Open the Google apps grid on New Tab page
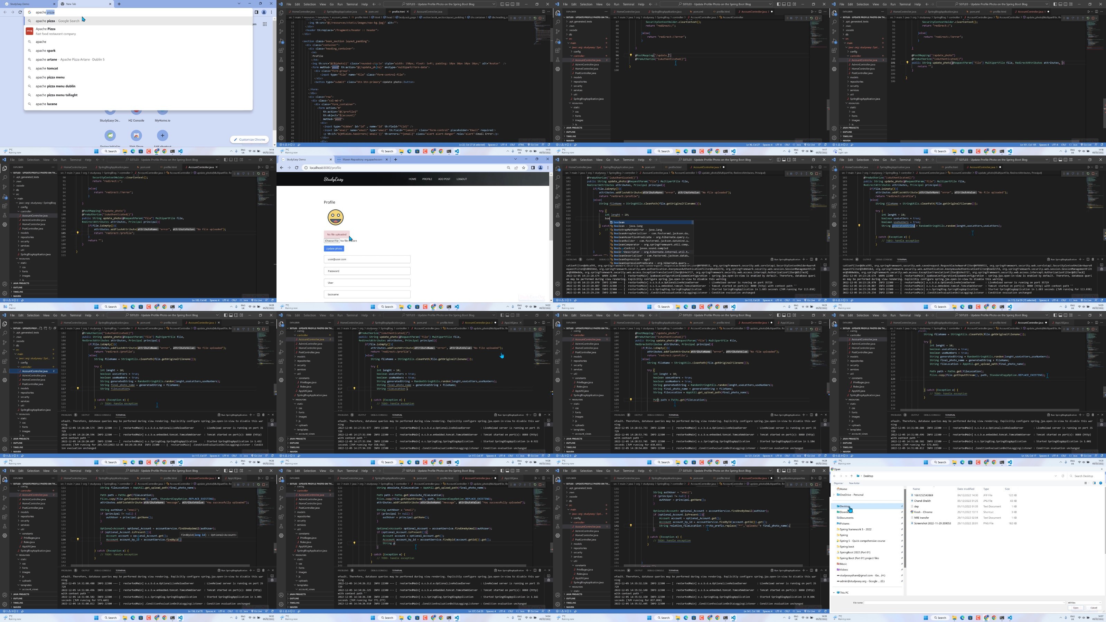Viewport: 1106px width, 622px height. pyautogui.click(x=264, y=24)
